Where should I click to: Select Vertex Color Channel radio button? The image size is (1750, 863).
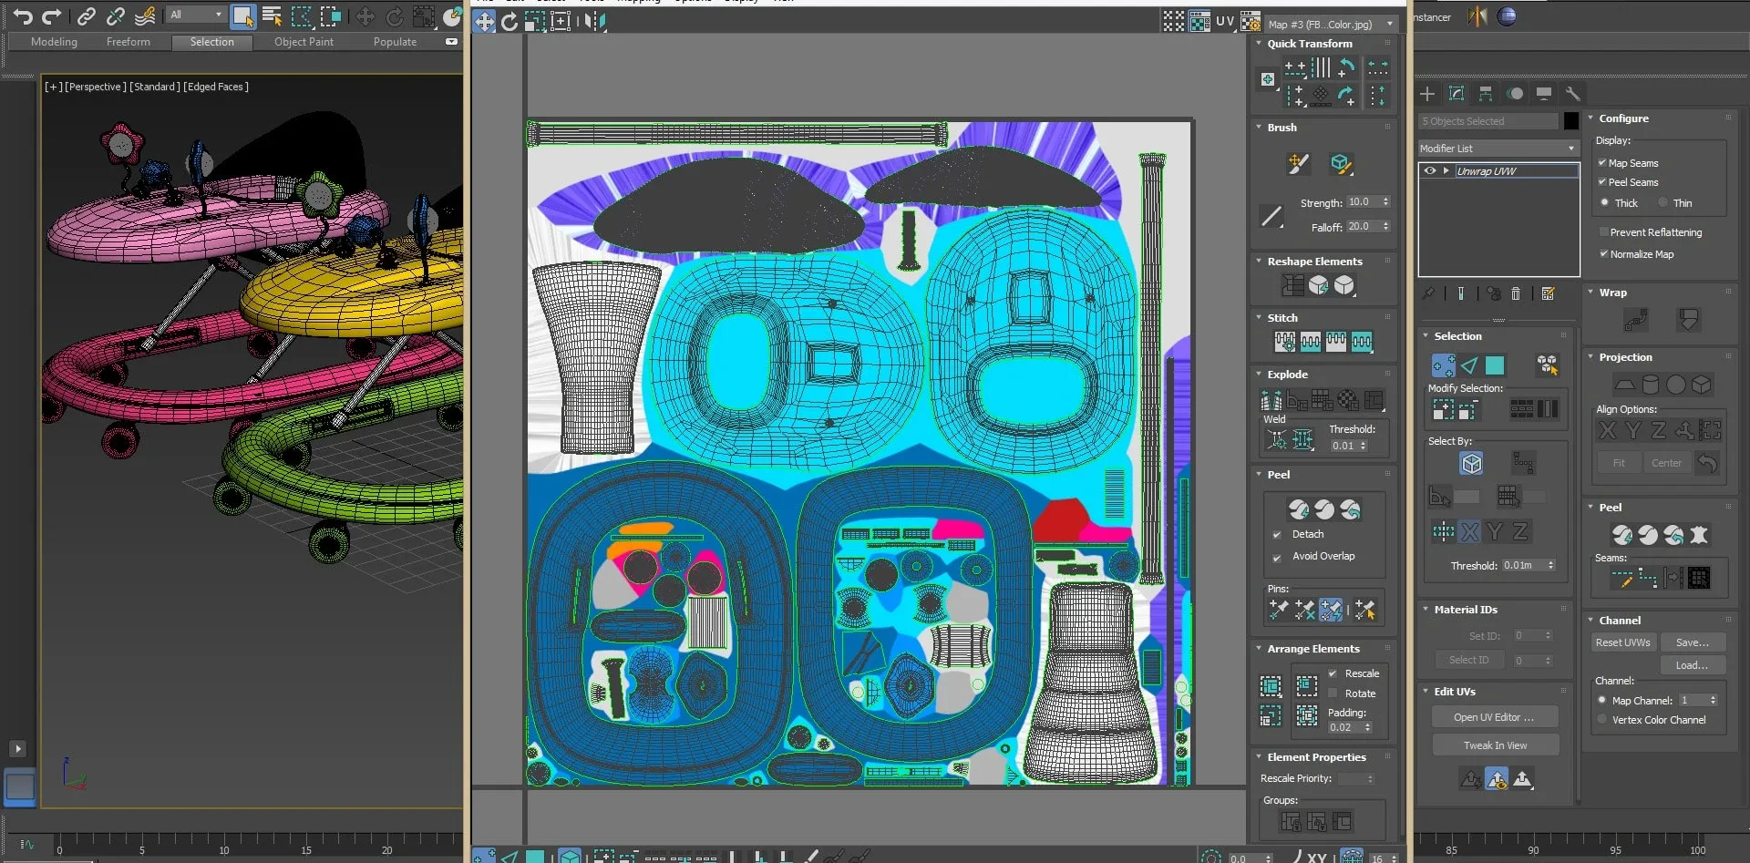(1602, 719)
